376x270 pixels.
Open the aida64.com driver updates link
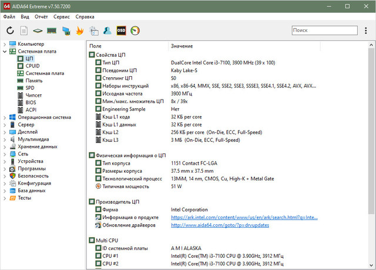point(220,225)
